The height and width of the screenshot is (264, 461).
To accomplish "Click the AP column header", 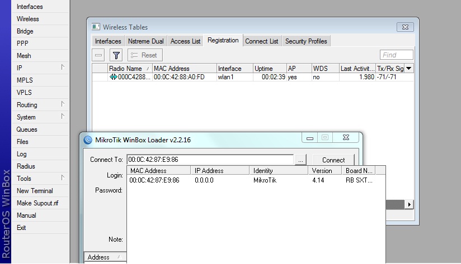I will 299,68.
